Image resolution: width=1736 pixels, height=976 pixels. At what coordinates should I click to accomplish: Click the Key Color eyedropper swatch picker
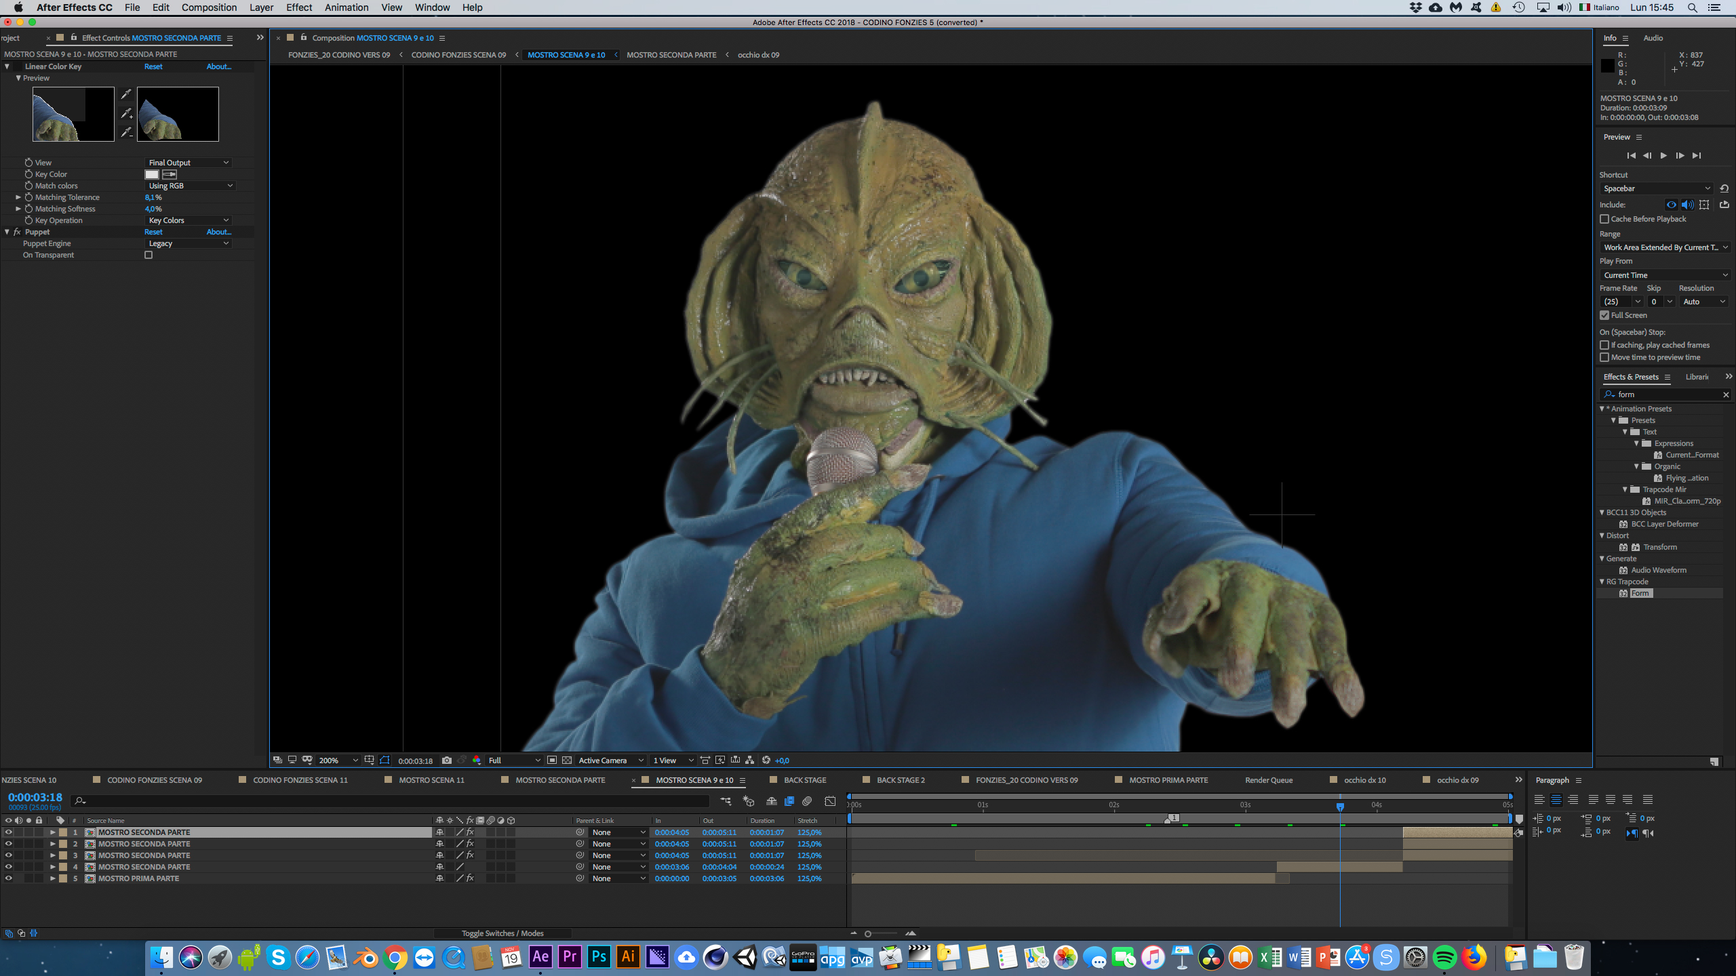click(x=170, y=174)
